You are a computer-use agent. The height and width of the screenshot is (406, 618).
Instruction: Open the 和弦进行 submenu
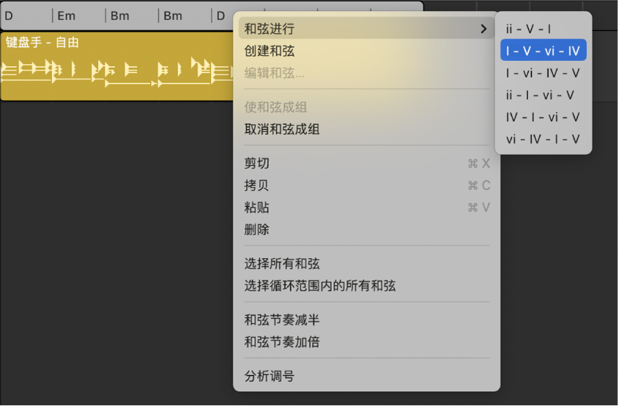270,29
